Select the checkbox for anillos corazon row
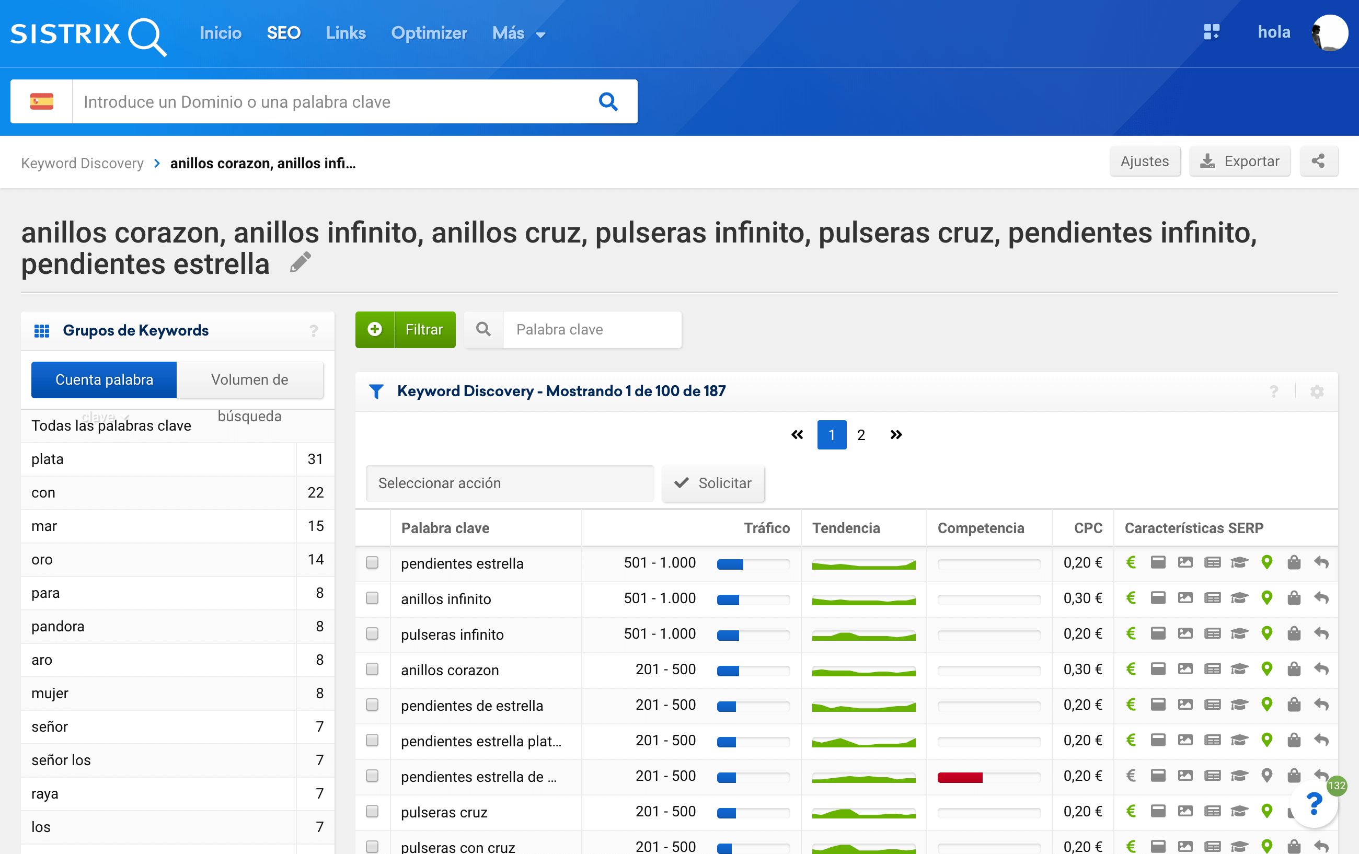Viewport: 1359px width, 854px height. pos(372,670)
